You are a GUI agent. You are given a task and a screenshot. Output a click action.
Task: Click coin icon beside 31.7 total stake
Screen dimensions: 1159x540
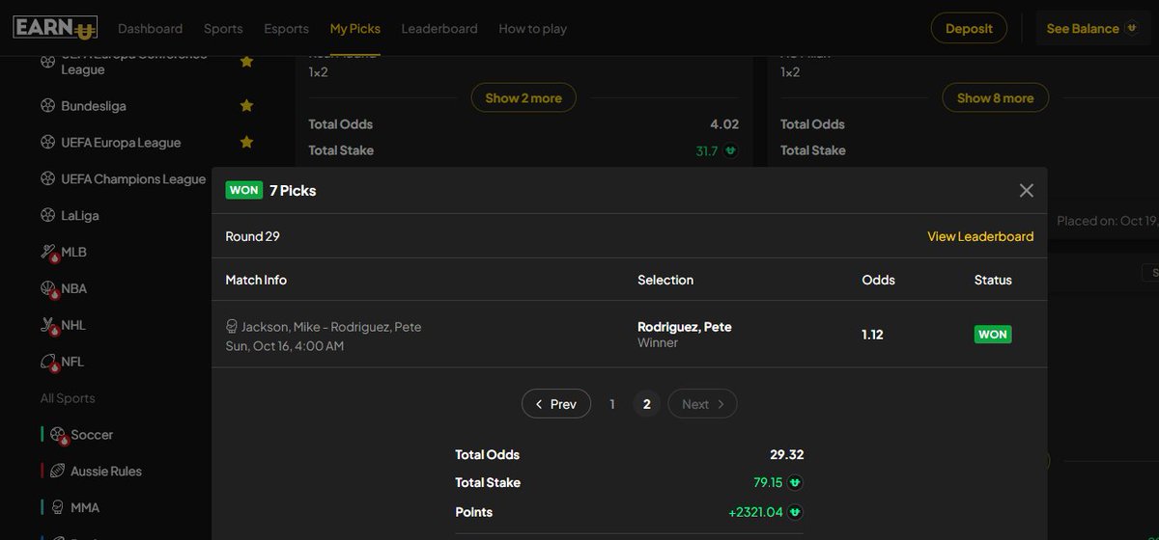point(731,150)
